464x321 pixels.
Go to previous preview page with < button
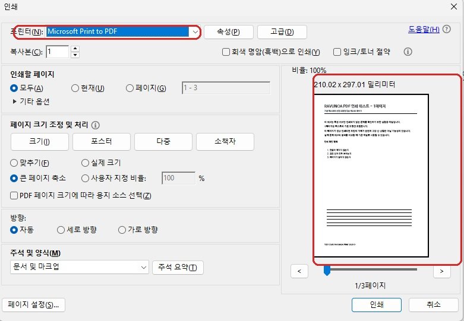point(299,271)
